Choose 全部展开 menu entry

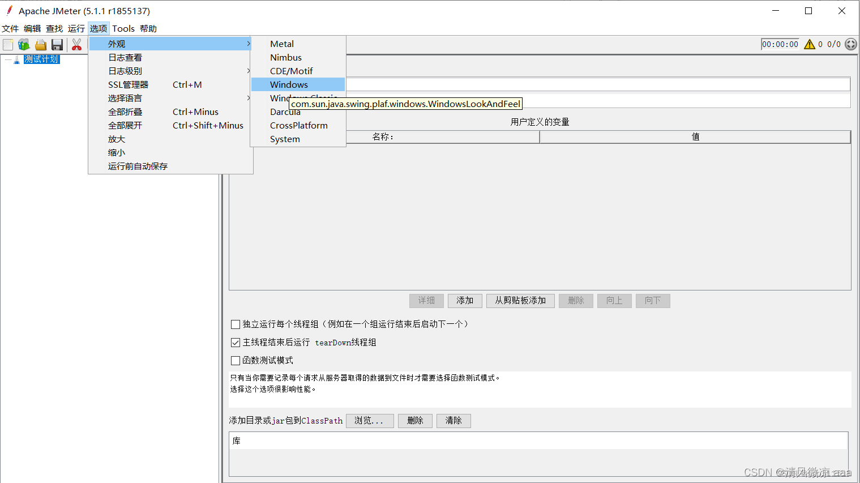[x=170, y=125]
